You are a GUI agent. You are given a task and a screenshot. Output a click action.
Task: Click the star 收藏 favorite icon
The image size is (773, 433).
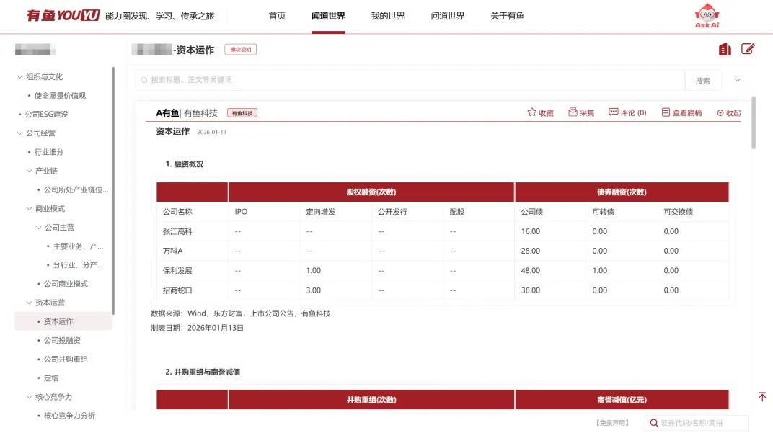tap(532, 112)
